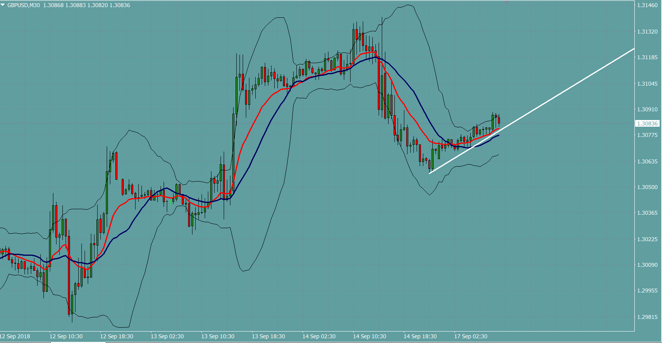662x343 pixels.
Task: Click the 1.30500 price scale label
Action: (647, 187)
